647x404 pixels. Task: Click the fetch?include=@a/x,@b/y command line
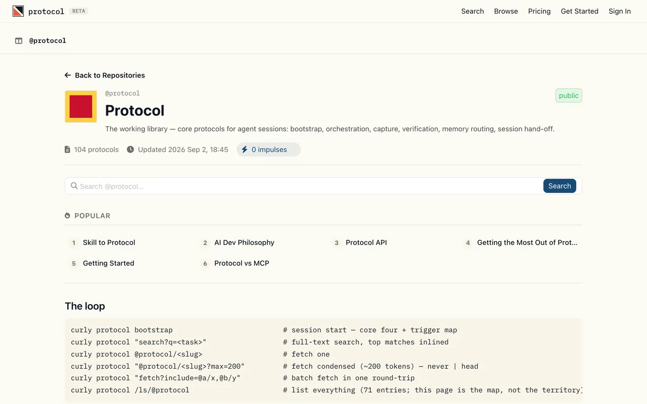156,378
